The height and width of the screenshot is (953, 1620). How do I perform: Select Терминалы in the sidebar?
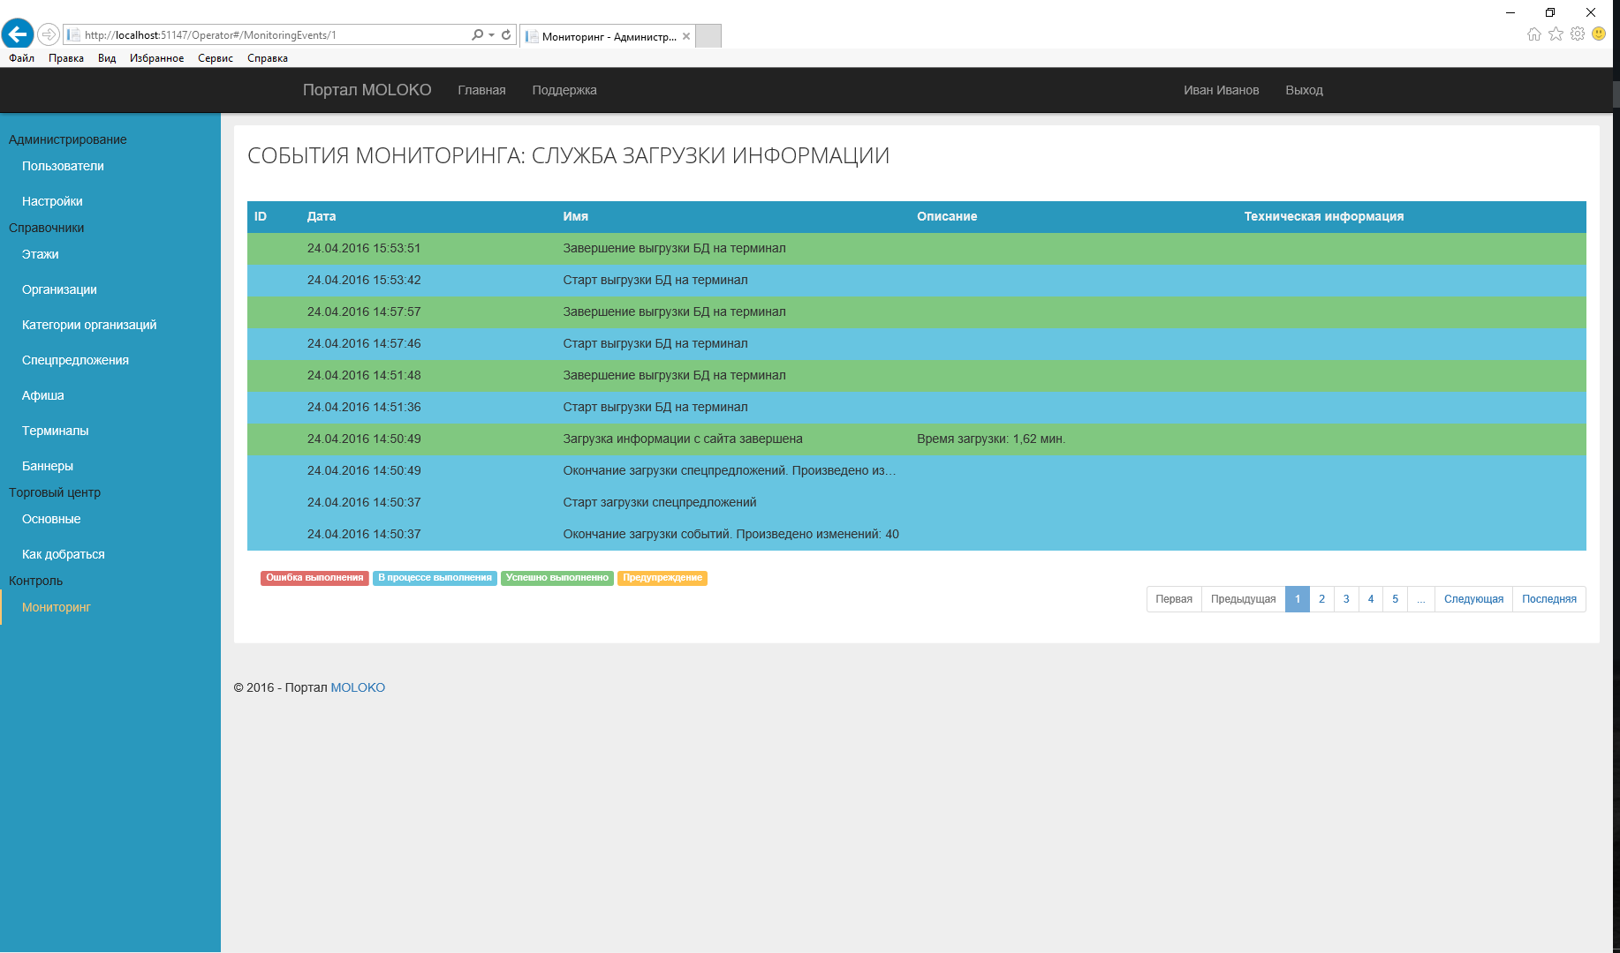(55, 431)
